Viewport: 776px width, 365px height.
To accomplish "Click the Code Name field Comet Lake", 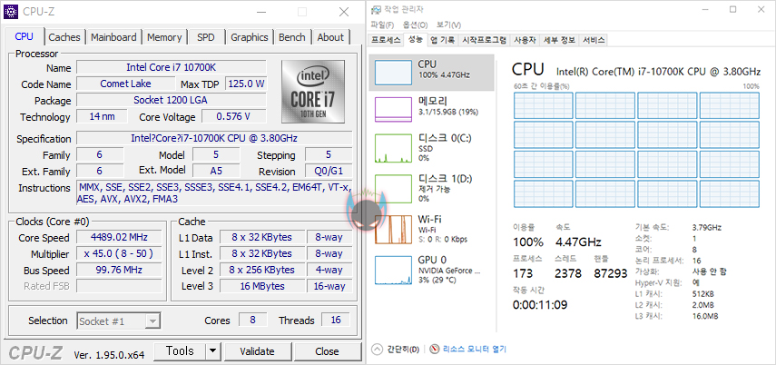I will click(126, 84).
